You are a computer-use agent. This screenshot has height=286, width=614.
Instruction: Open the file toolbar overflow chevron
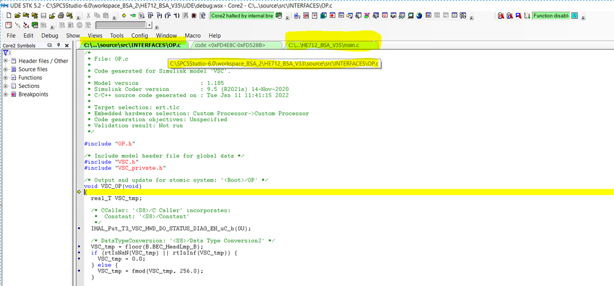click(78, 18)
